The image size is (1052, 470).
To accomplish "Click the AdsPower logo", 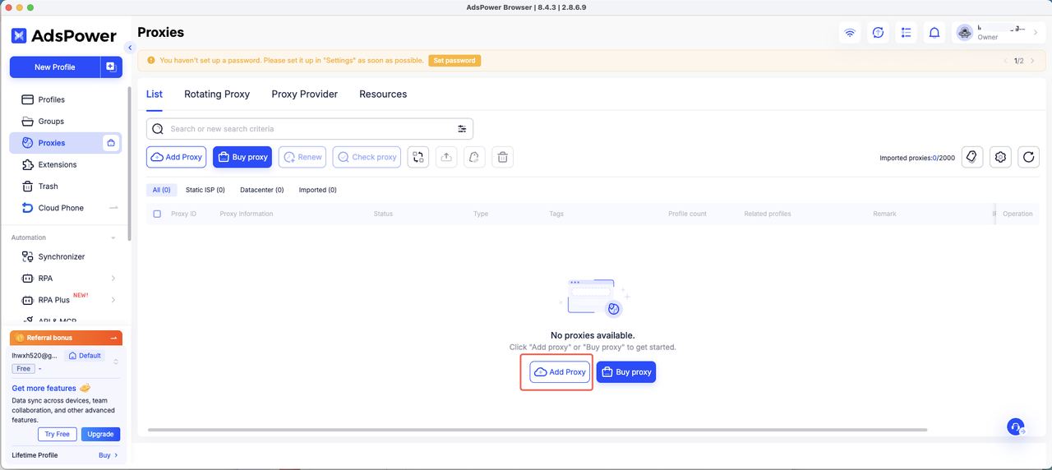I will point(63,36).
